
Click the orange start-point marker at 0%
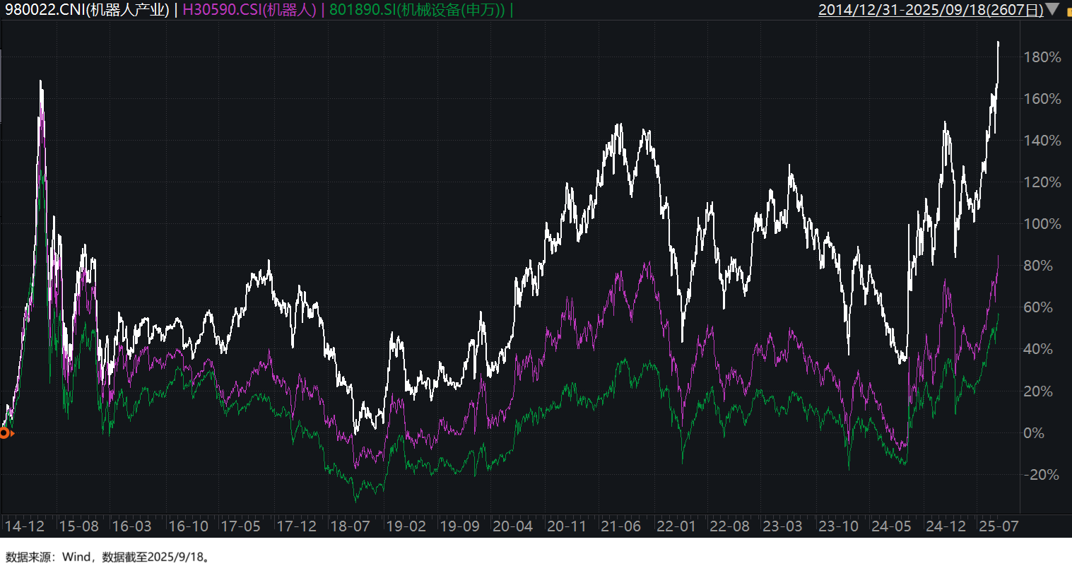click(4, 433)
